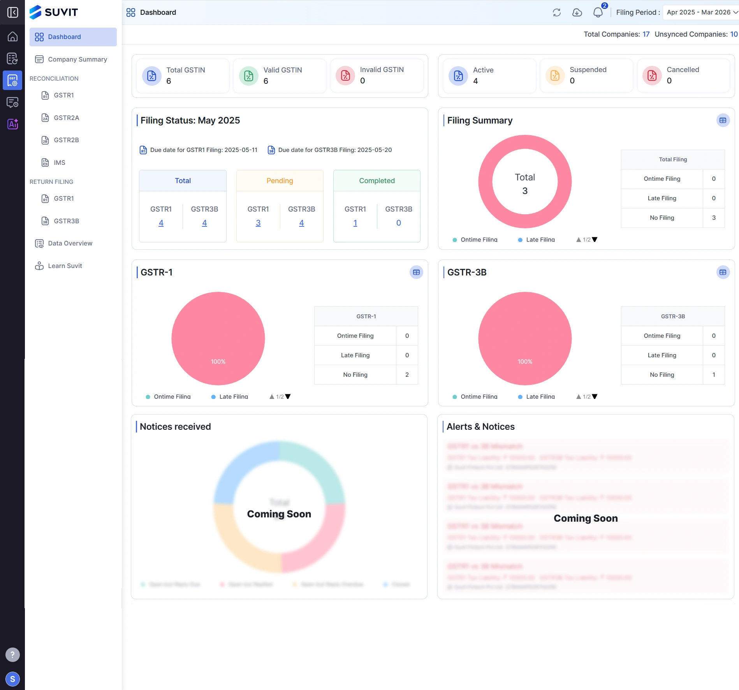739x690 pixels.
Task: Open the AI assistant icon in the left rail
Action: (x=12, y=124)
